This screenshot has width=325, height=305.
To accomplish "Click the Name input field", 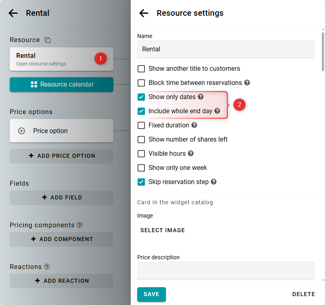I will click(x=225, y=49).
